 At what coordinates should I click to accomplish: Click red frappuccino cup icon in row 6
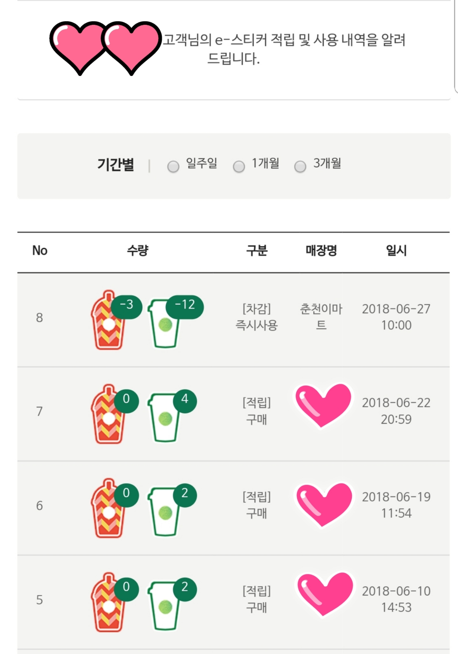[108, 509]
